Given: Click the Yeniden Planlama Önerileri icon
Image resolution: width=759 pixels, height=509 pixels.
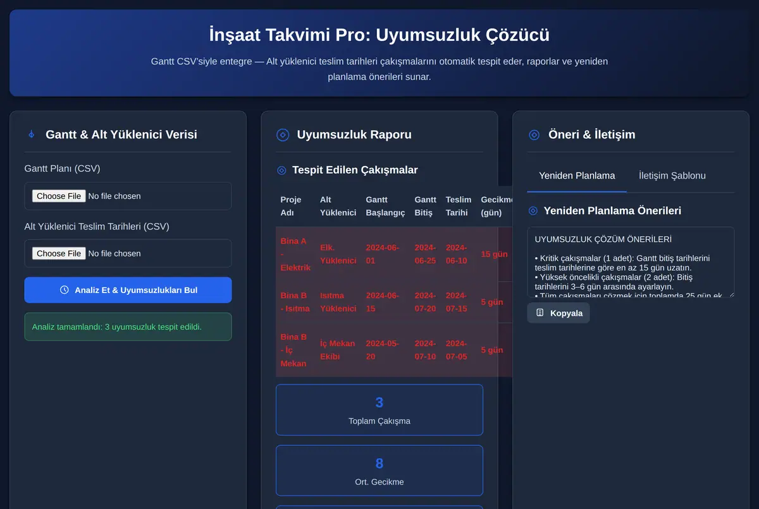Looking at the screenshot, I should [533, 211].
